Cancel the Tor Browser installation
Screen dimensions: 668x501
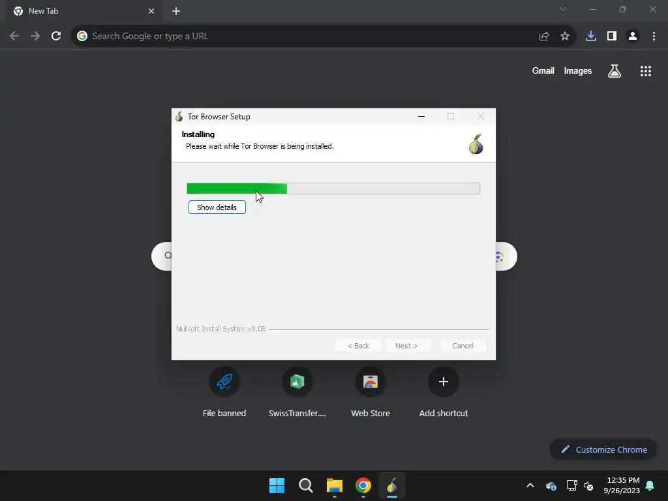click(463, 346)
